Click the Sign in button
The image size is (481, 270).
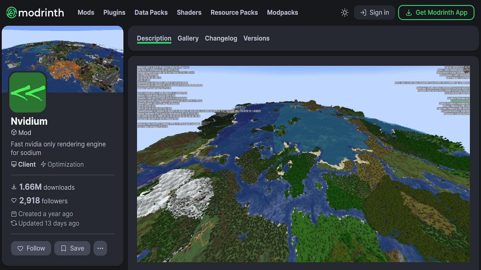pos(374,12)
